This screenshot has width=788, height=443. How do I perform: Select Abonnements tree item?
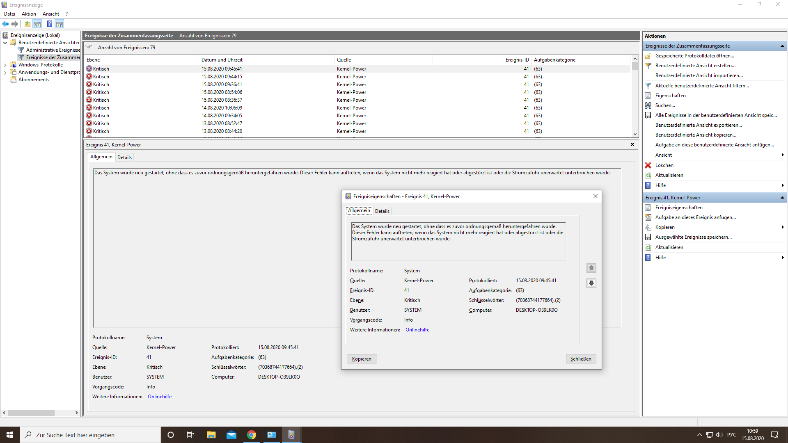34,80
